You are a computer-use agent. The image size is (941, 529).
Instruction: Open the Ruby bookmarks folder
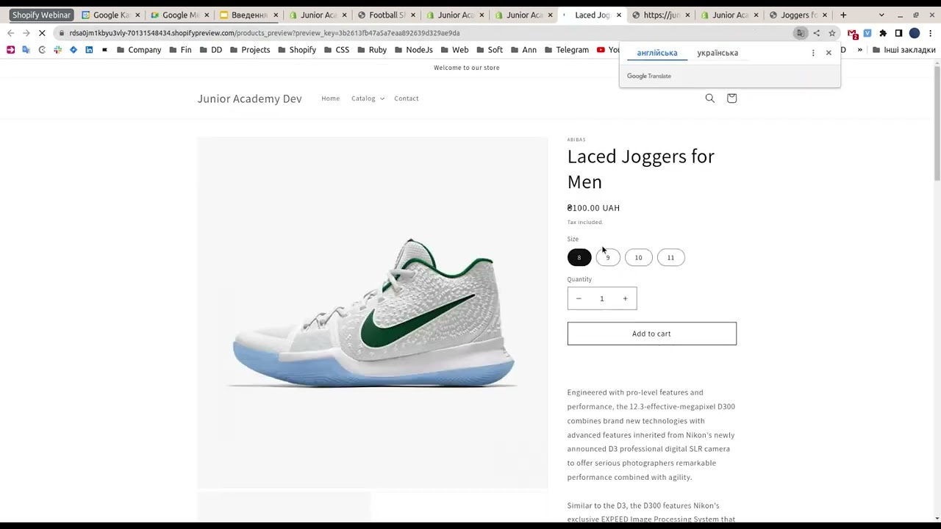(x=372, y=50)
